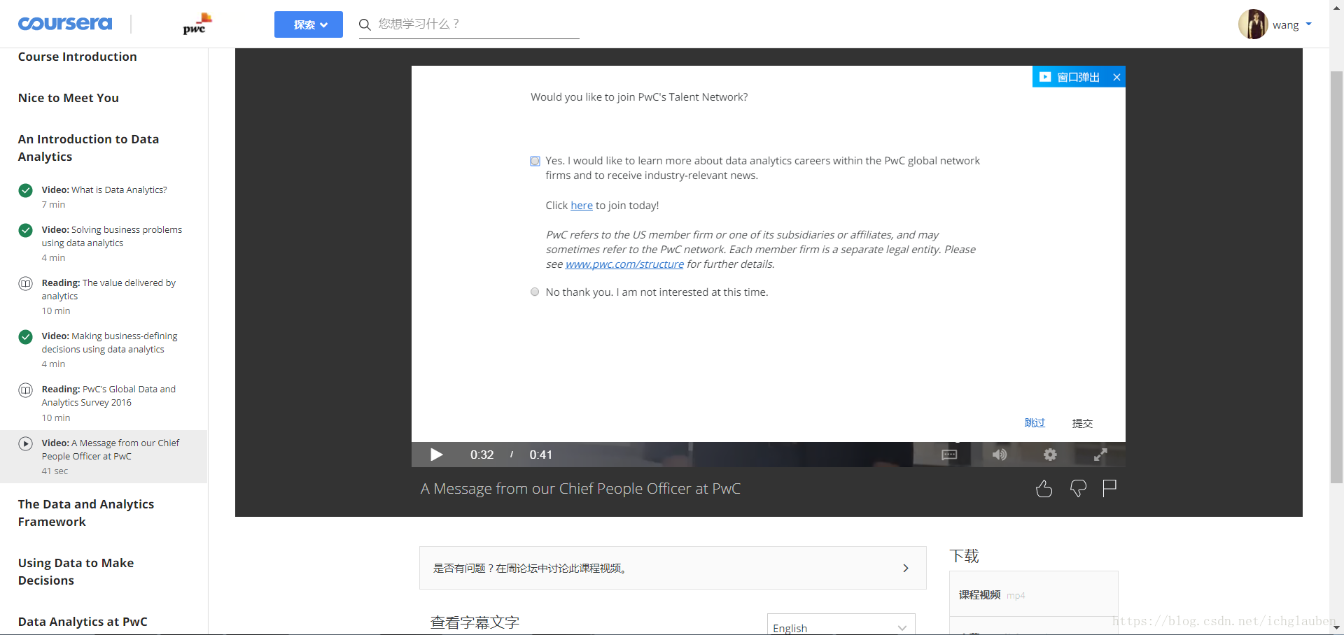This screenshot has height=635, width=1344.
Task: Open Video: What is Data Analytics?
Action: coord(104,190)
